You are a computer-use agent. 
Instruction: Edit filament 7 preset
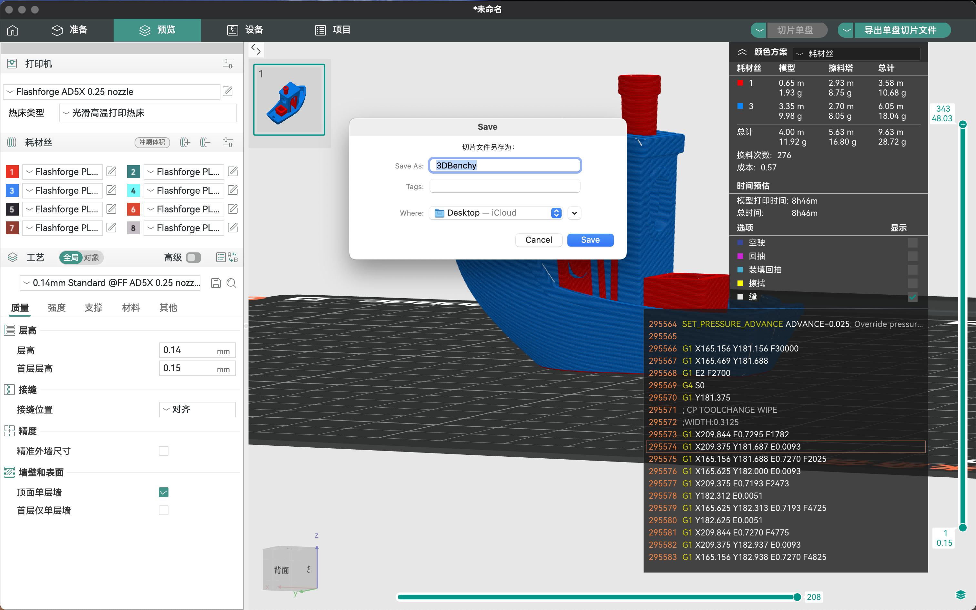[x=111, y=228]
